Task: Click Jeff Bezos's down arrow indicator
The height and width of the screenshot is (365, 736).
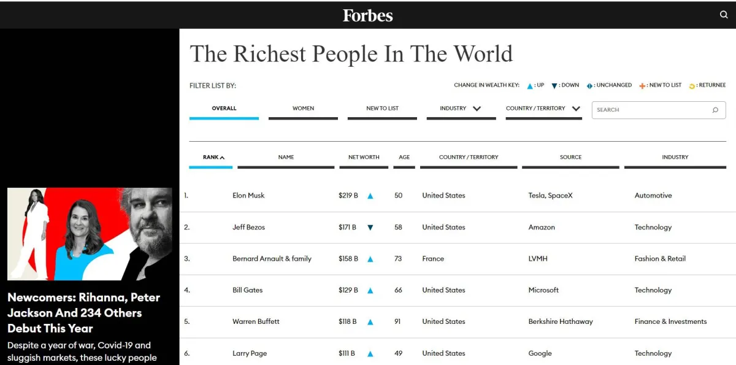Action: click(x=370, y=228)
